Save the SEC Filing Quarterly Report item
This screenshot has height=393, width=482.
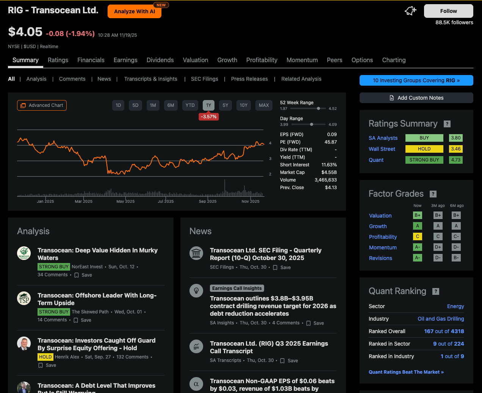(282, 268)
